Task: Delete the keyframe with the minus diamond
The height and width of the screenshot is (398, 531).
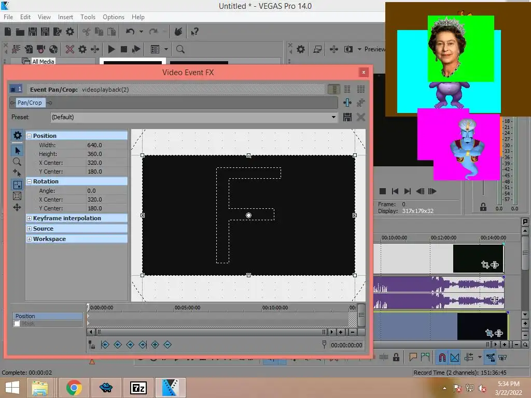Action: (x=167, y=345)
